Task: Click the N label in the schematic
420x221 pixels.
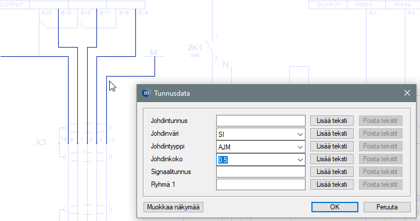Action: pos(225,64)
